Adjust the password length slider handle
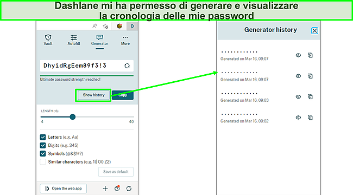 coord(72,117)
